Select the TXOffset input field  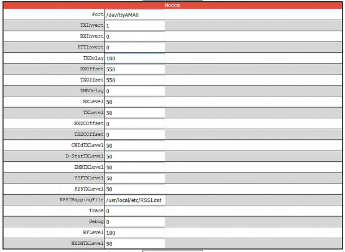tap(135, 80)
